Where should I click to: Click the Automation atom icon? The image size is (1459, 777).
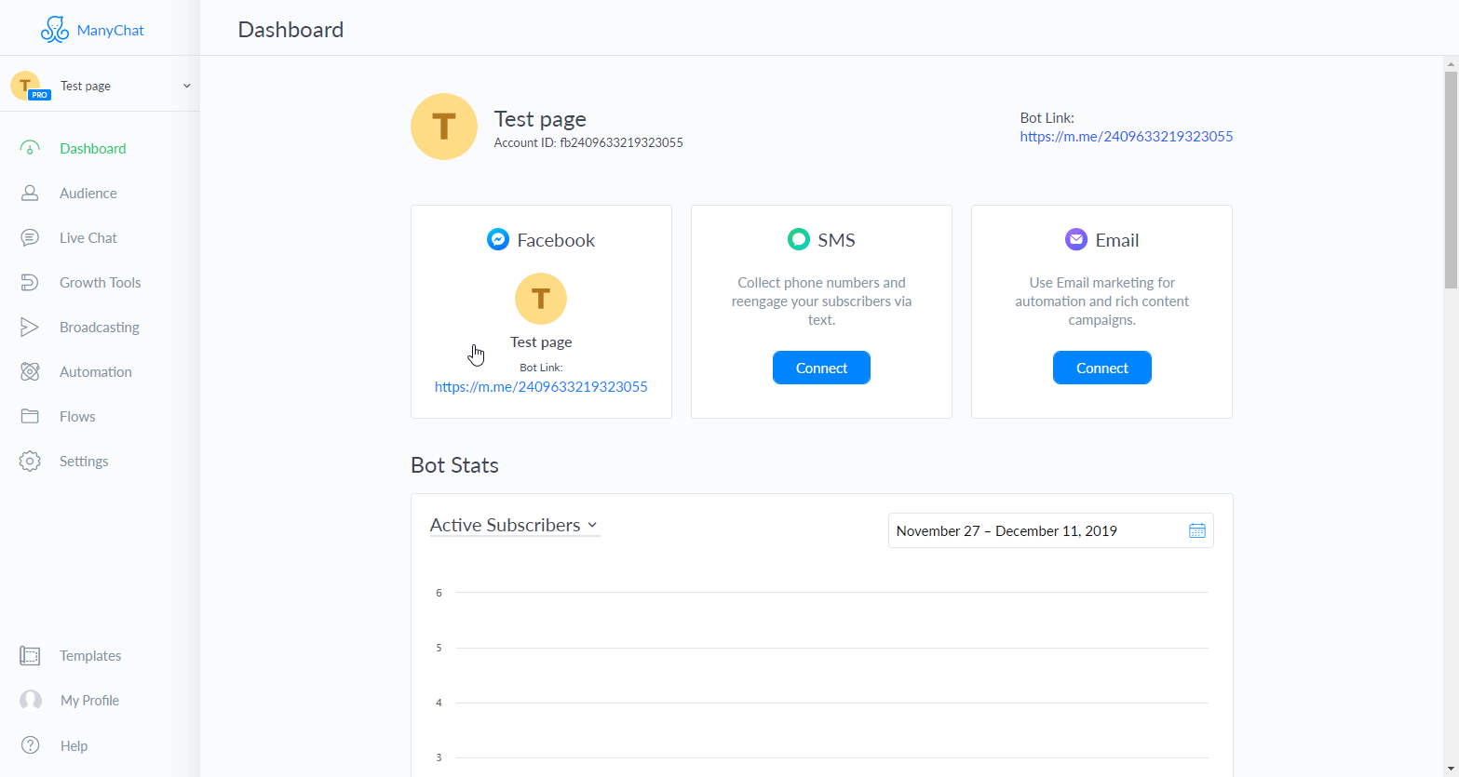30,372
